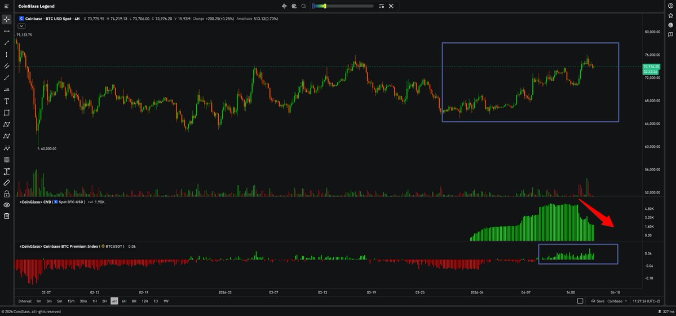Open the hamburger menu at top left

point(7,6)
